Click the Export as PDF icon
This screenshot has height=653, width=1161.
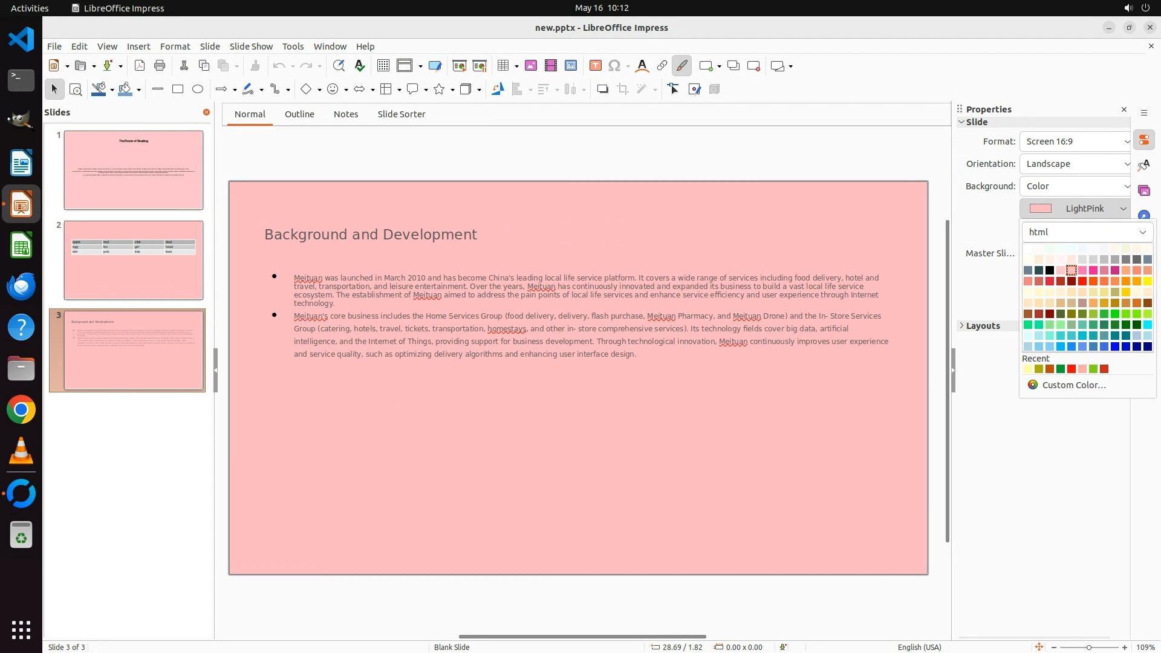[x=140, y=66]
